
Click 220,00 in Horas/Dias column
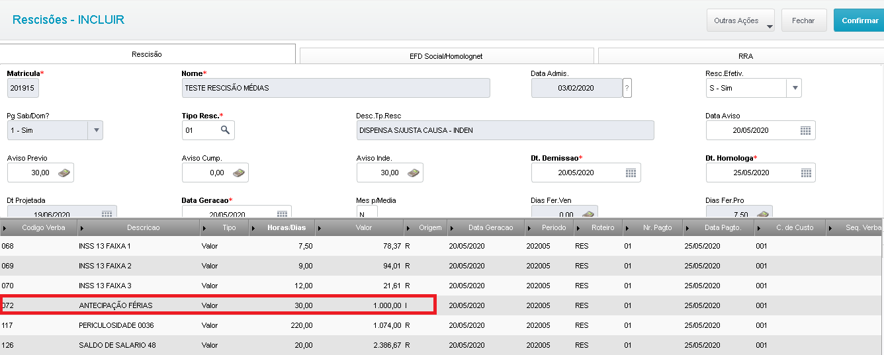pyautogui.click(x=301, y=325)
